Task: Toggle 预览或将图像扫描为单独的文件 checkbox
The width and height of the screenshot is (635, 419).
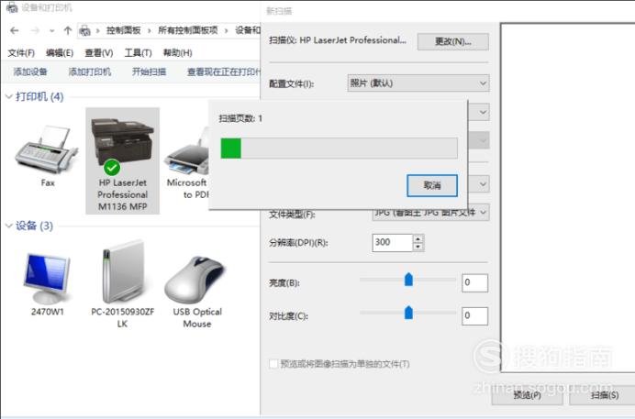Action: [273, 364]
